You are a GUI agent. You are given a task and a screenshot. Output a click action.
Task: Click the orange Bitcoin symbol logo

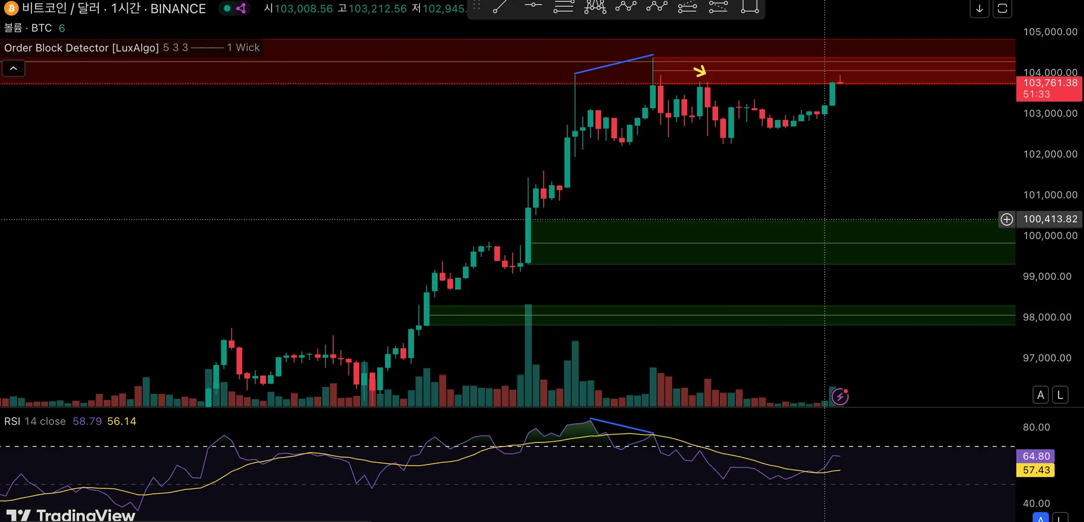point(11,8)
